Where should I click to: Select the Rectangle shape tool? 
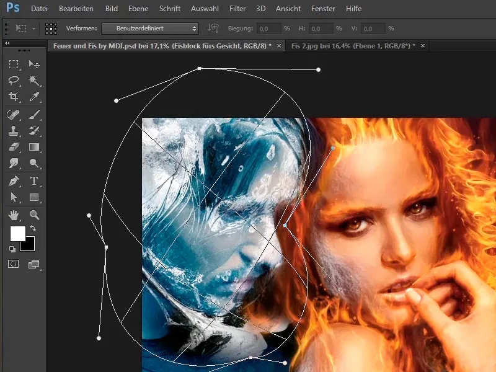click(34, 197)
